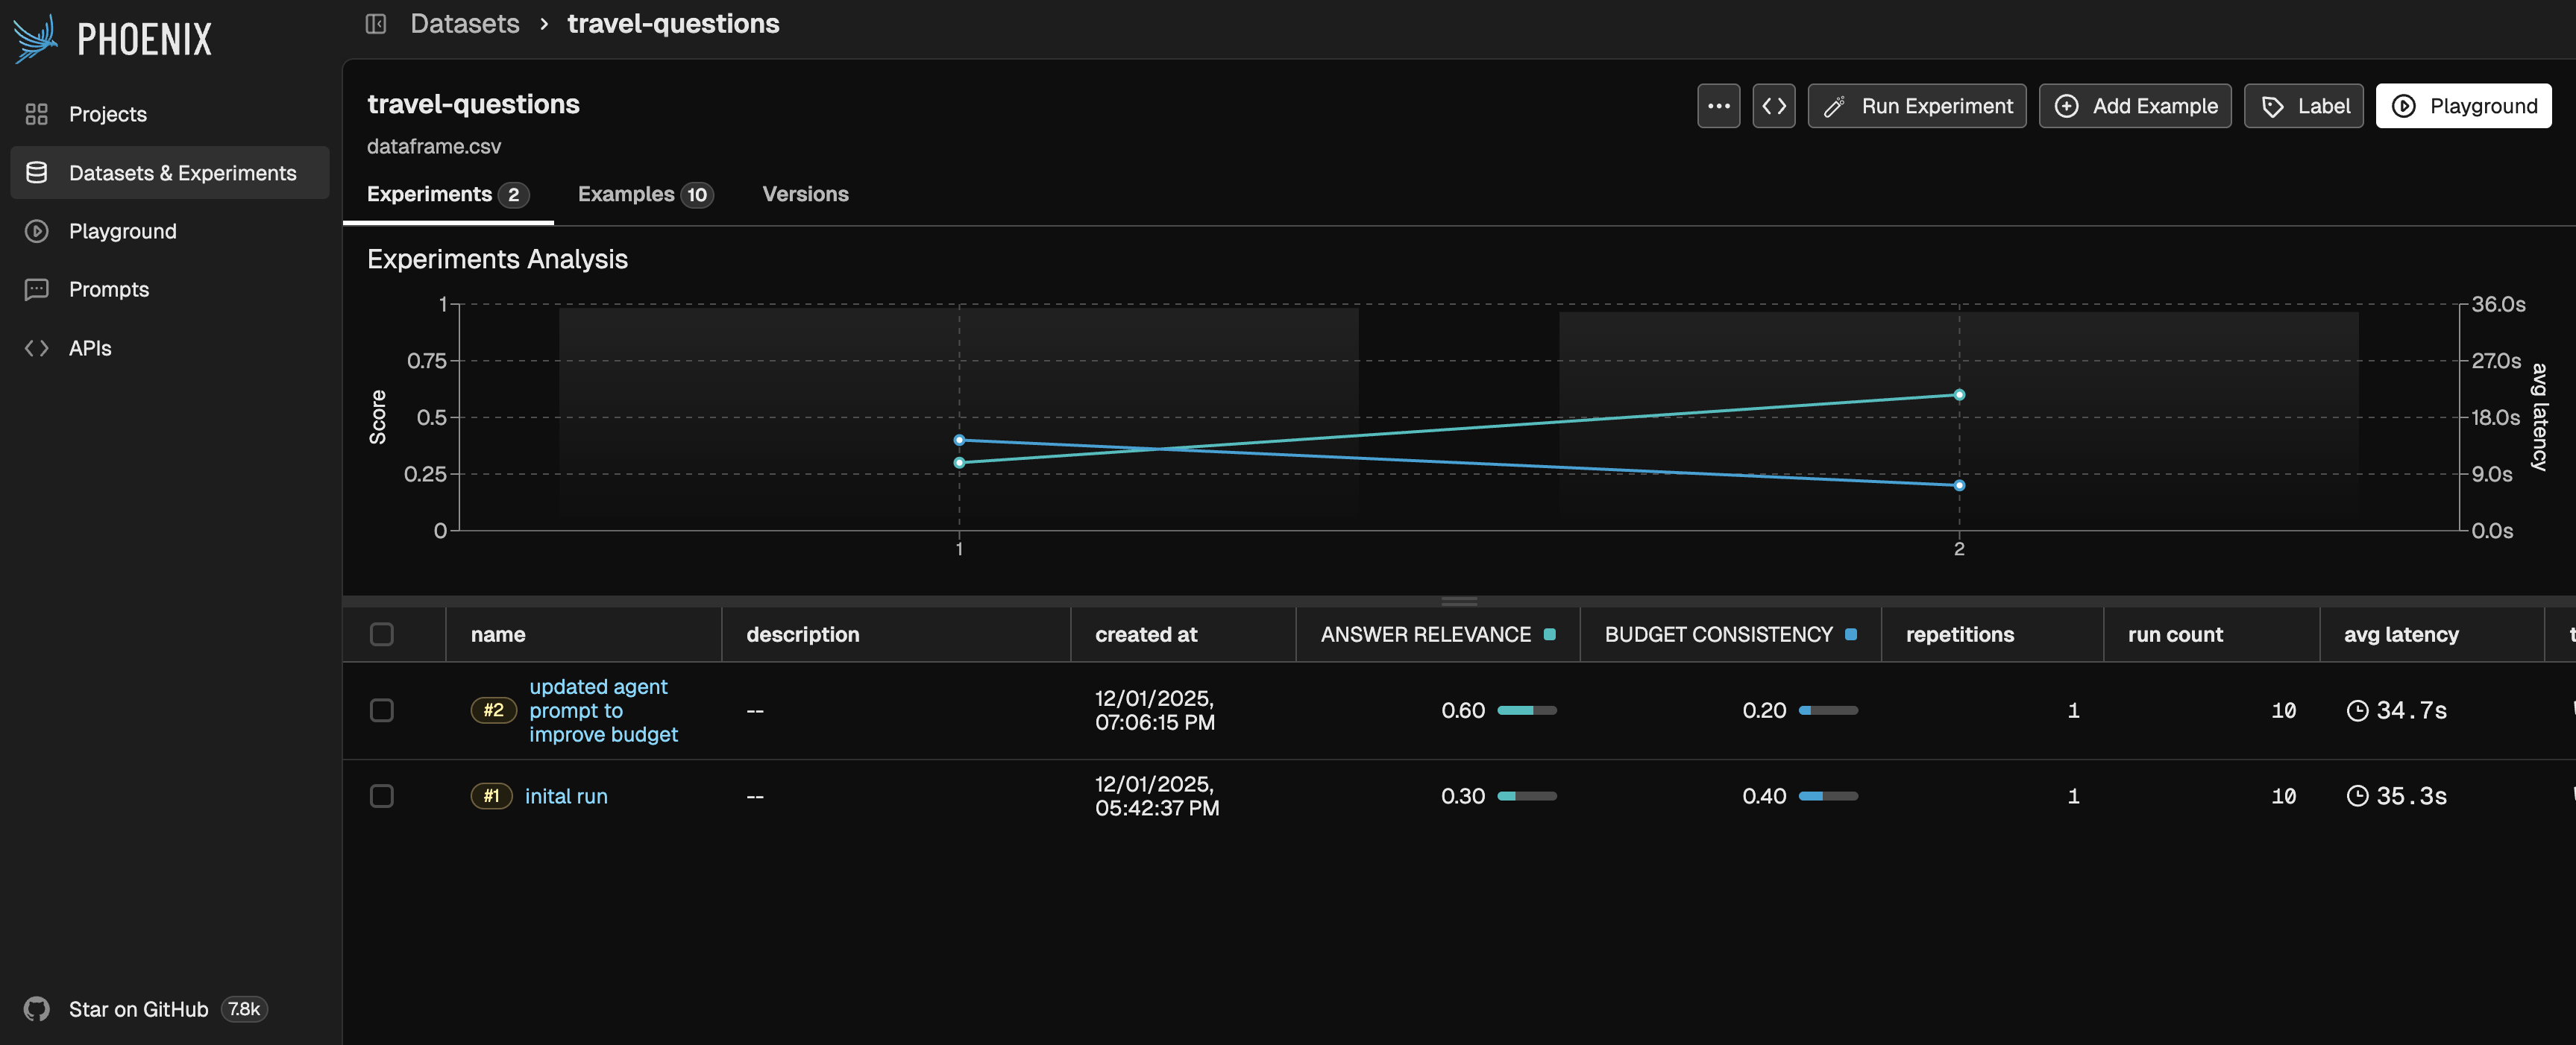Click Star on GitHub icon
The image size is (2576, 1045).
[37, 1009]
